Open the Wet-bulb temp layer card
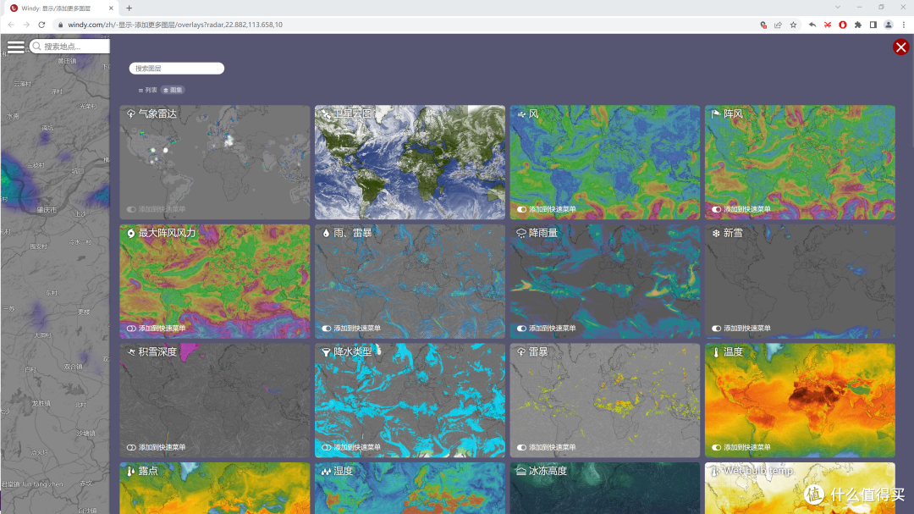Screen dimensions: 914x514 point(800,489)
